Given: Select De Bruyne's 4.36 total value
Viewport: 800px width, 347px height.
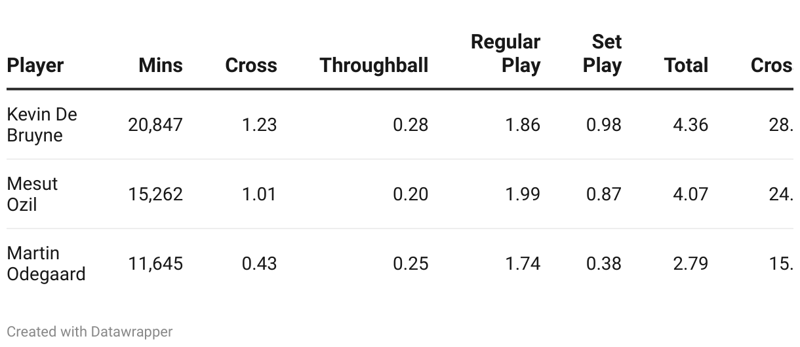Looking at the screenshot, I should click(690, 124).
